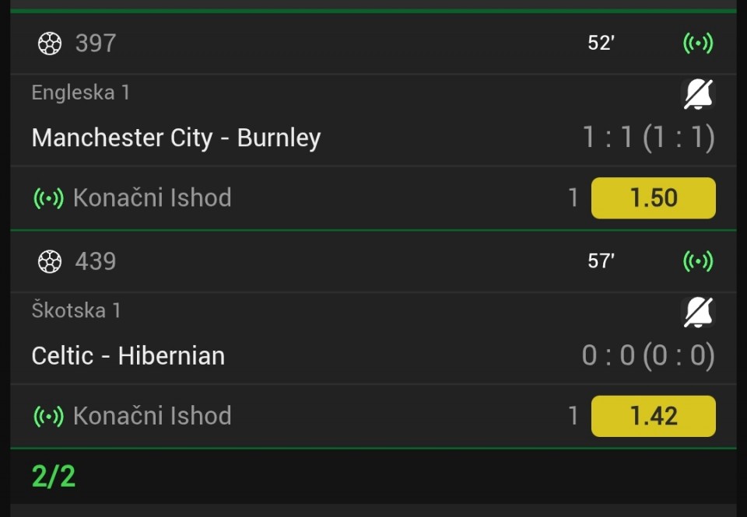
Task: Click the soccer ball icon beside 397
Action: click(x=49, y=44)
